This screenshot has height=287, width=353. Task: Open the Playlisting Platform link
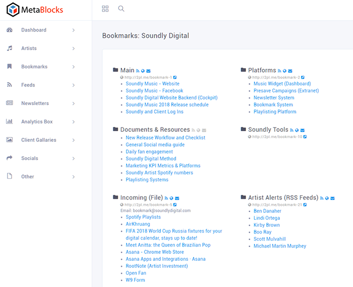275,111
